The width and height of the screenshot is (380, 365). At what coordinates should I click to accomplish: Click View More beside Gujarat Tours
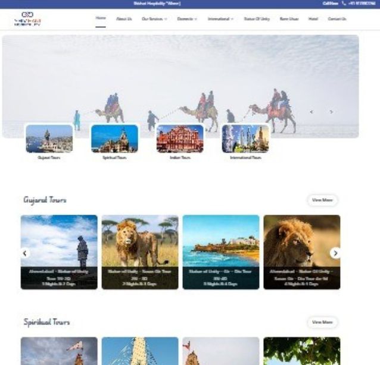(322, 200)
